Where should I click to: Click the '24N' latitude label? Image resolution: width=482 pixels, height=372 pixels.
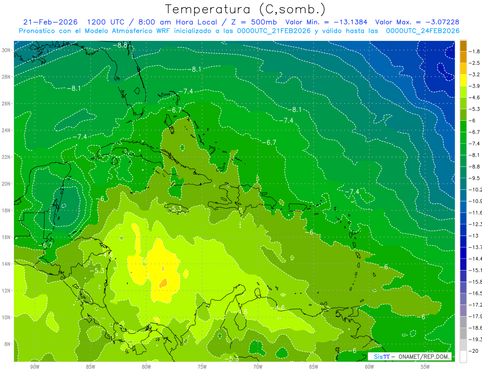[6, 130]
